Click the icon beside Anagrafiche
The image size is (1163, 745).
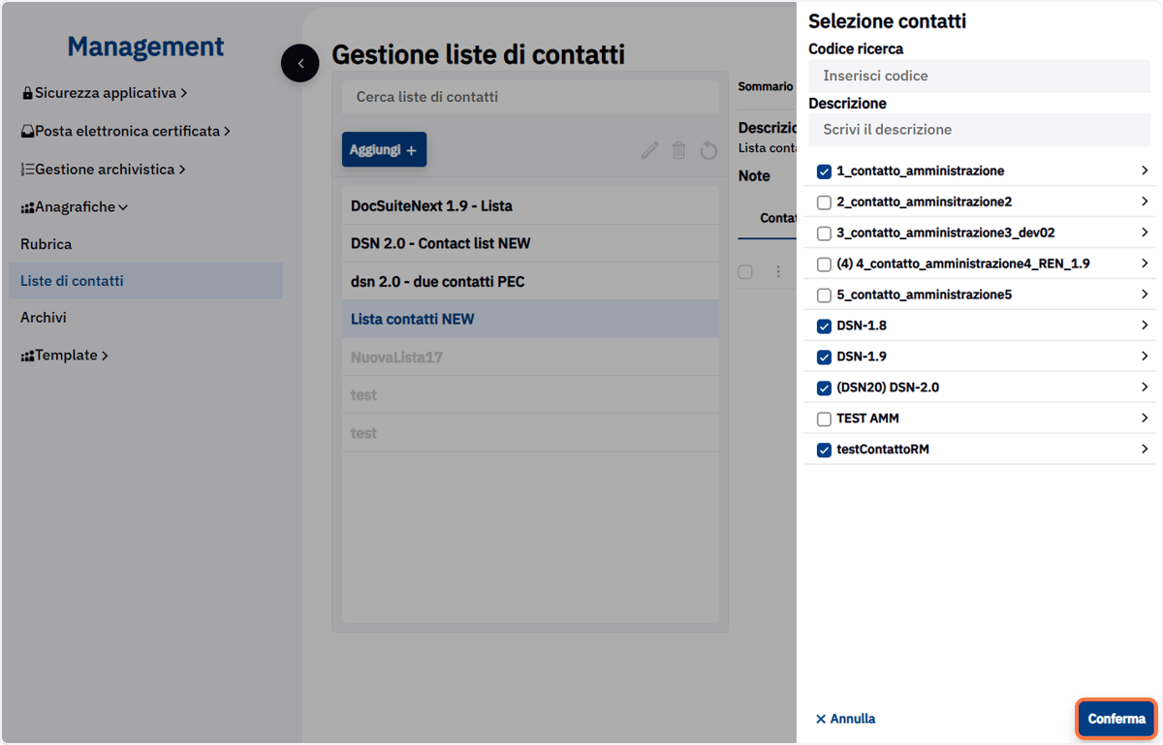(x=27, y=207)
